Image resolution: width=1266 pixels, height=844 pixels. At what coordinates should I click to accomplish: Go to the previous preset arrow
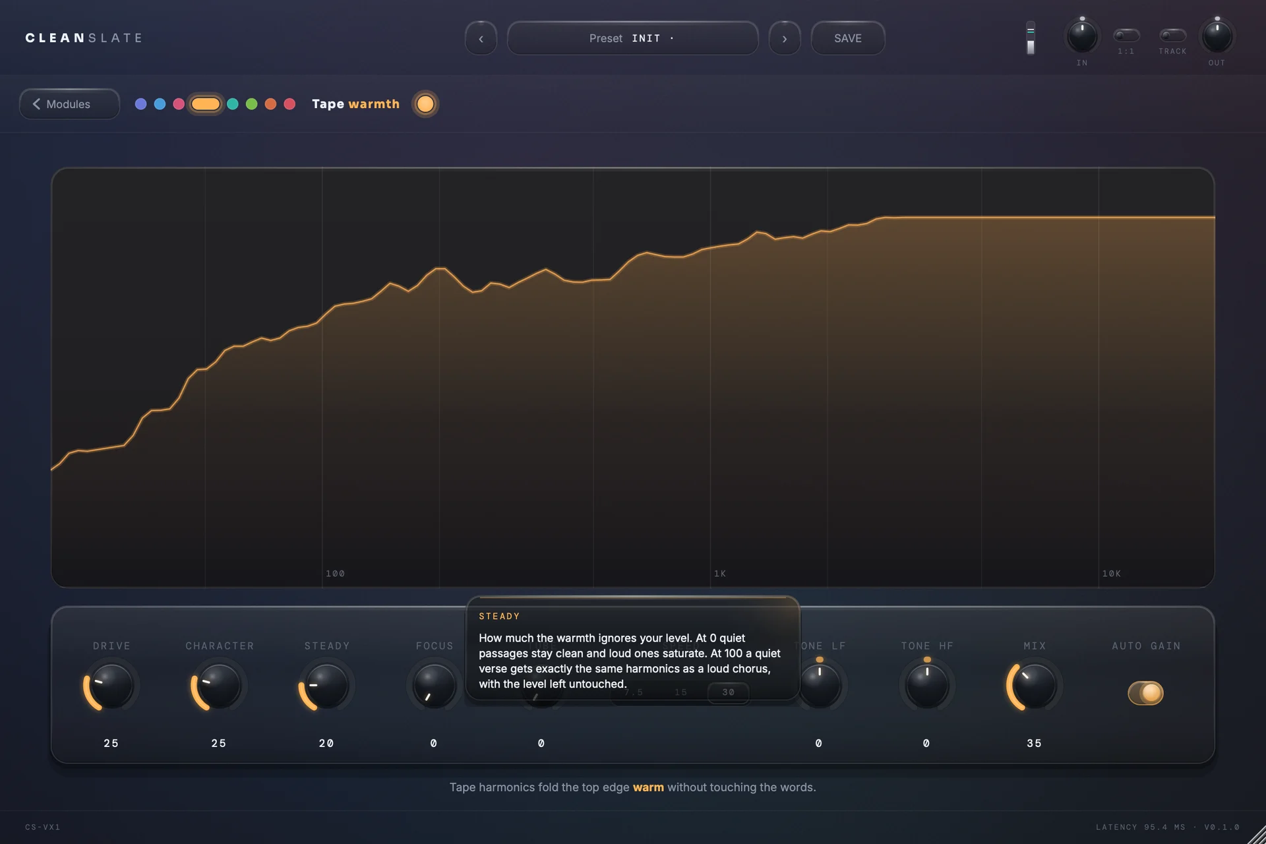point(481,38)
